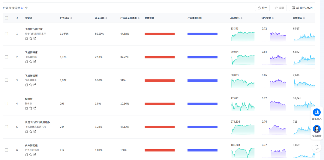Viewport: 324px width, 160px height.
Task: Check the box for row 1 飞机旅行脚吊床
Action: point(7,34)
